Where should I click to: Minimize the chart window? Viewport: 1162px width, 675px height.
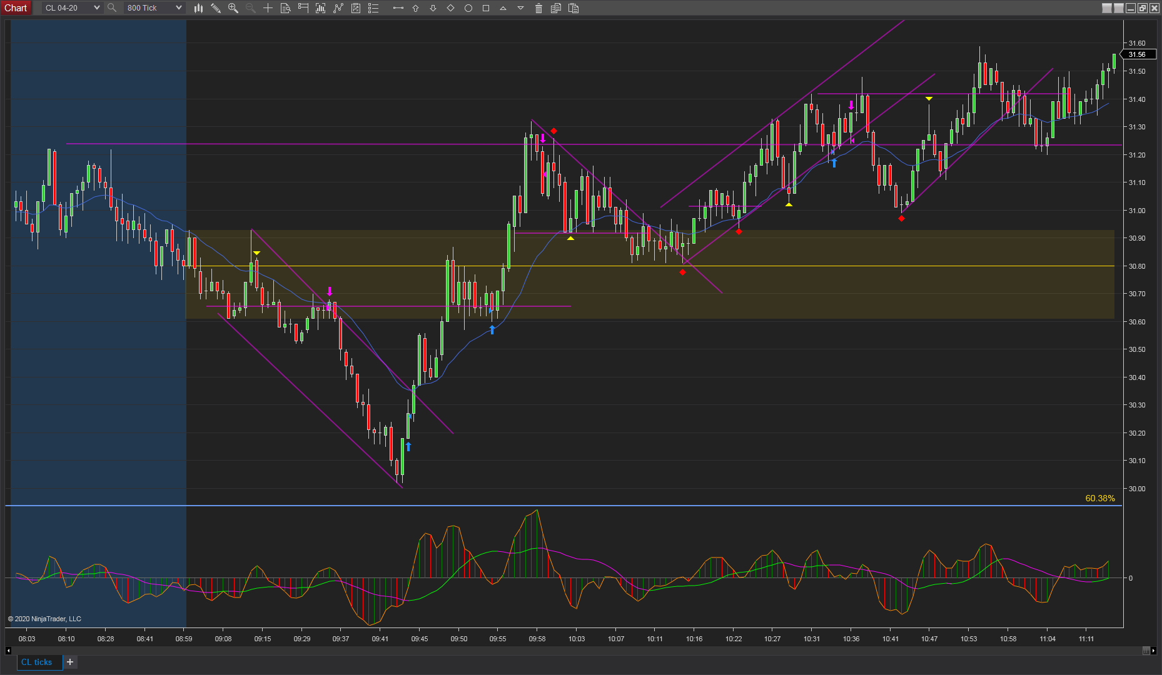tap(1131, 8)
